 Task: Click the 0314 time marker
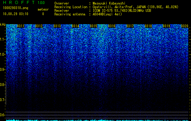point(75,26)
